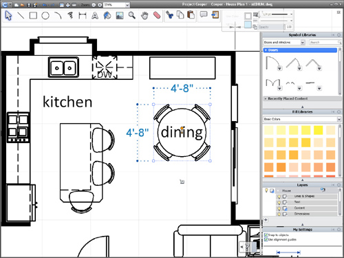Hide the Text layer lightbulb
The image size is (344, 258).
[279, 202]
